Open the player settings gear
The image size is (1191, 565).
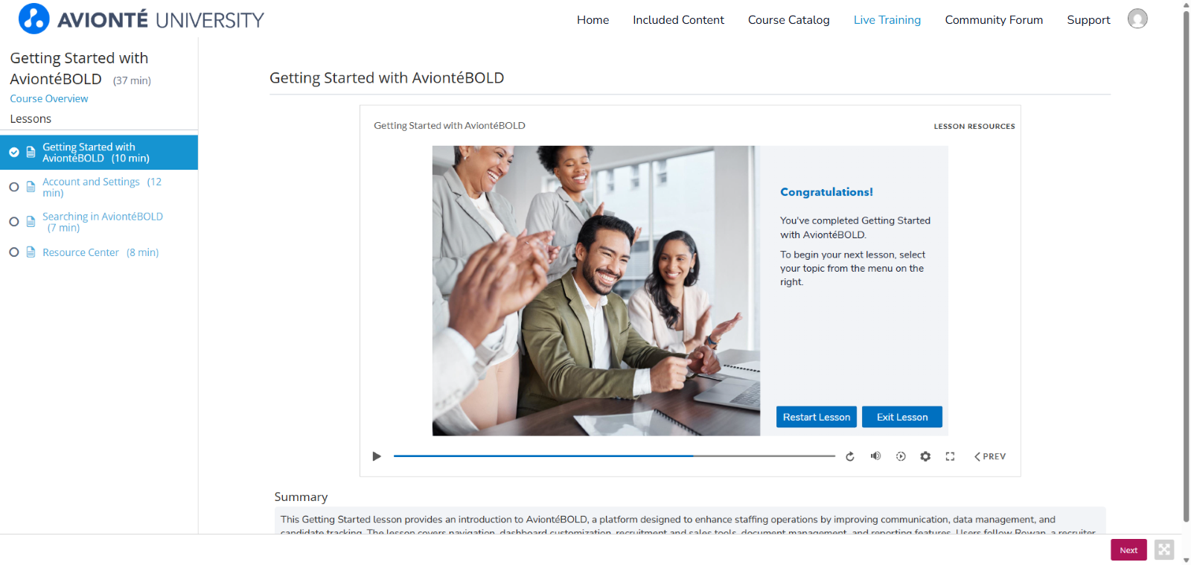pos(925,456)
